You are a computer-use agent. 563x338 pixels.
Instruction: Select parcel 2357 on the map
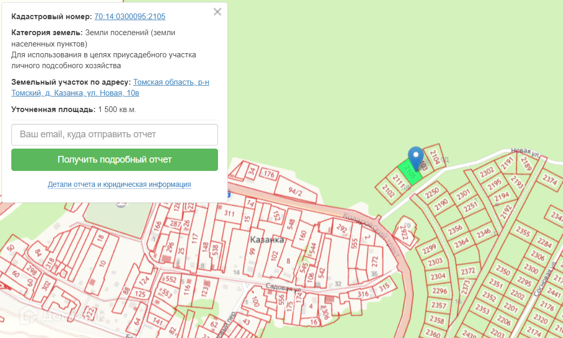point(439,305)
